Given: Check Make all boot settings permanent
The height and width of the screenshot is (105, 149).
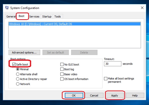Looking at the screenshot, I should click(x=106, y=79).
